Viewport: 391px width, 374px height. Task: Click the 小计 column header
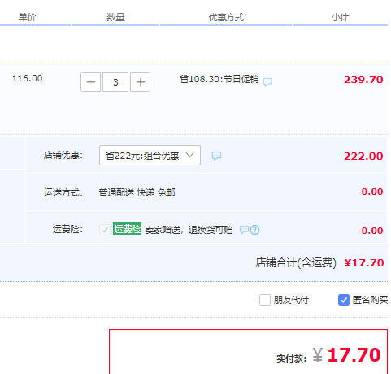(x=340, y=17)
